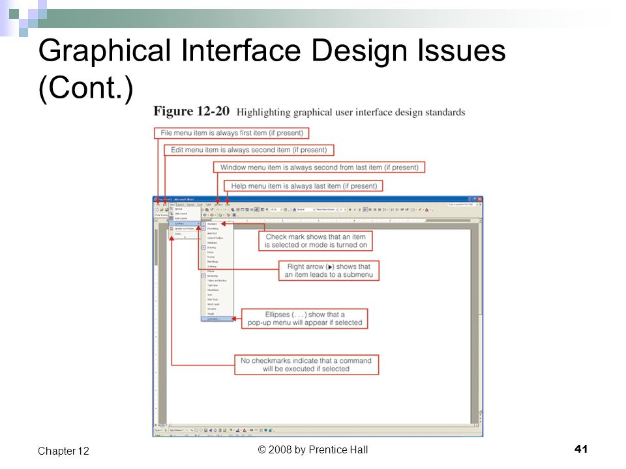Screen dimensions: 626x469
Task: Pick the Highlight color button
Action: pos(420,209)
